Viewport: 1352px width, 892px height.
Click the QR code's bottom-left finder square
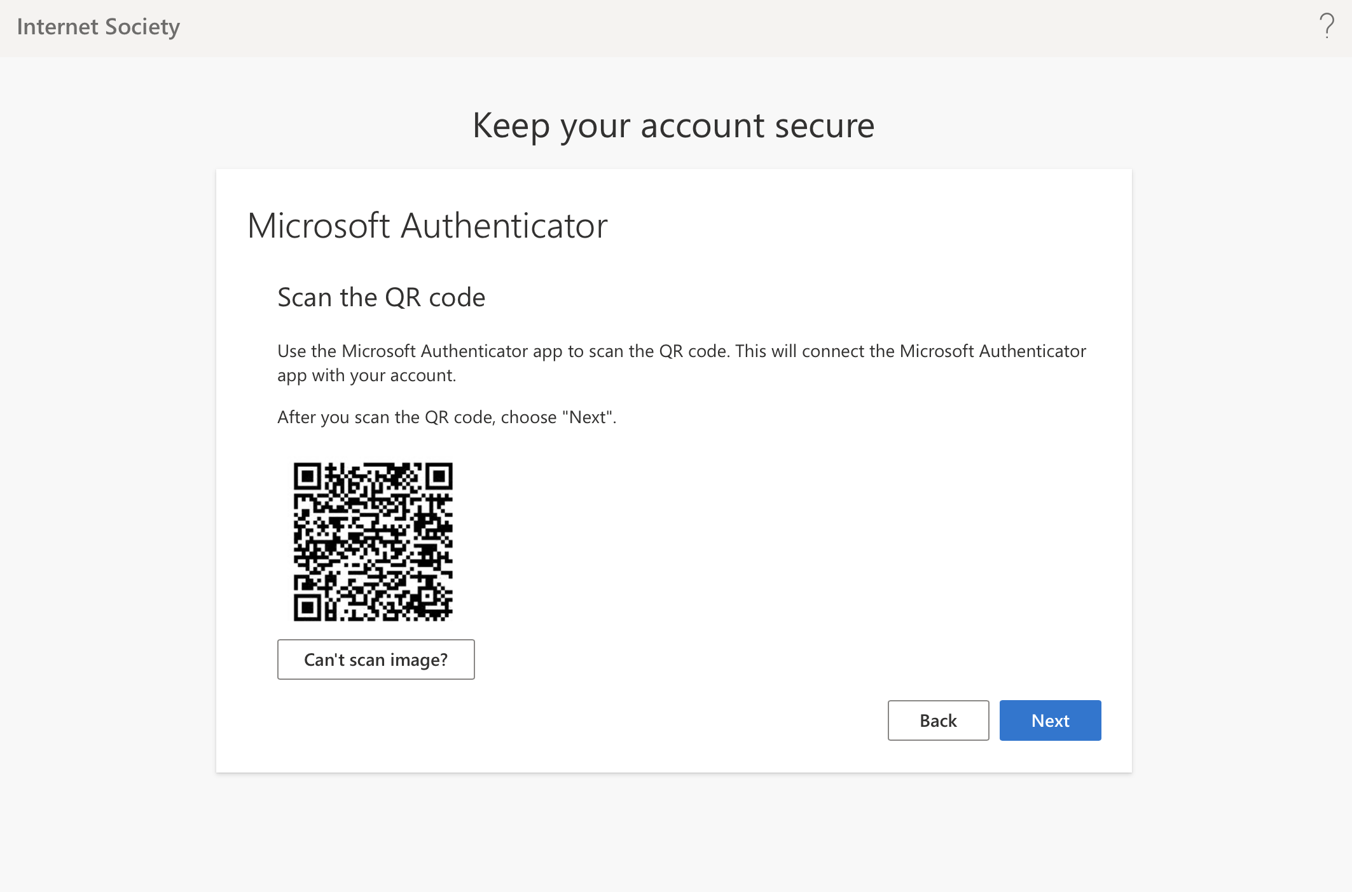click(x=308, y=607)
